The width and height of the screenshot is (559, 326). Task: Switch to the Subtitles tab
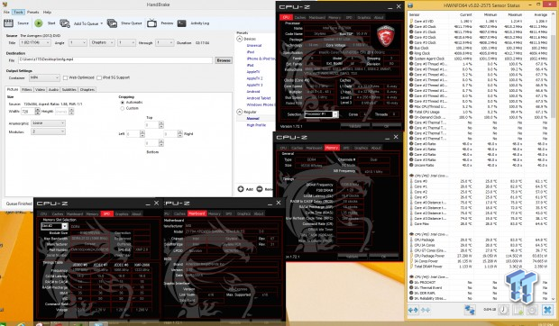[69, 90]
